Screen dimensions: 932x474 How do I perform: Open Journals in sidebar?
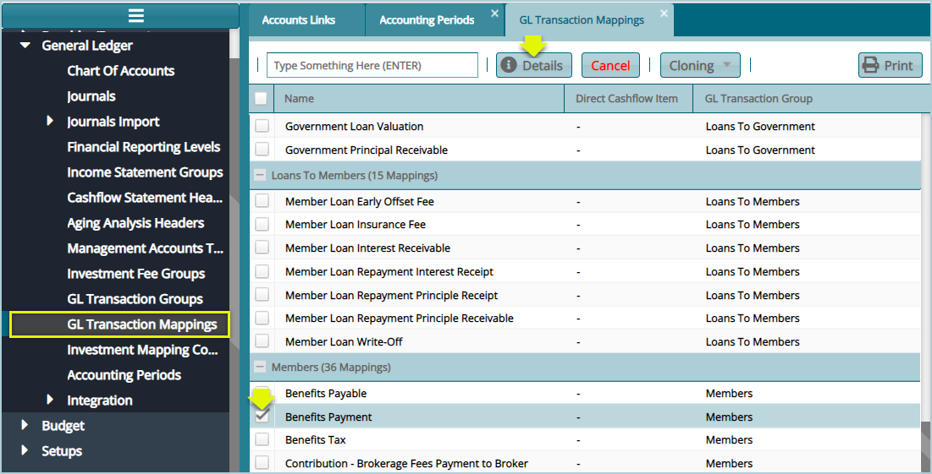(91, 96)
